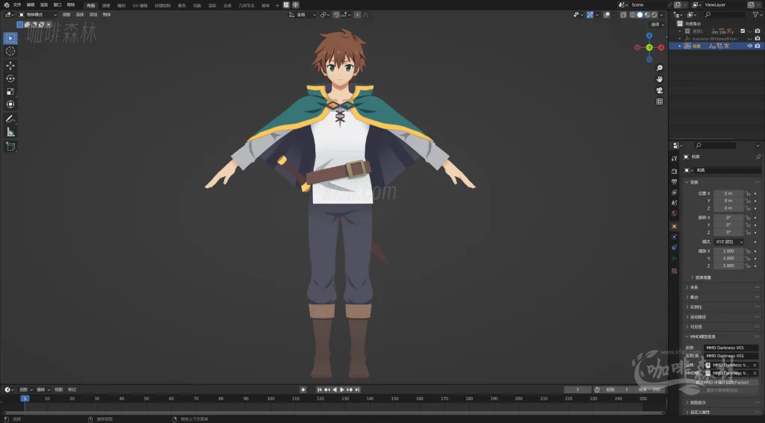
Task: Click the Location X value field
Action: [x=728, y=193]
